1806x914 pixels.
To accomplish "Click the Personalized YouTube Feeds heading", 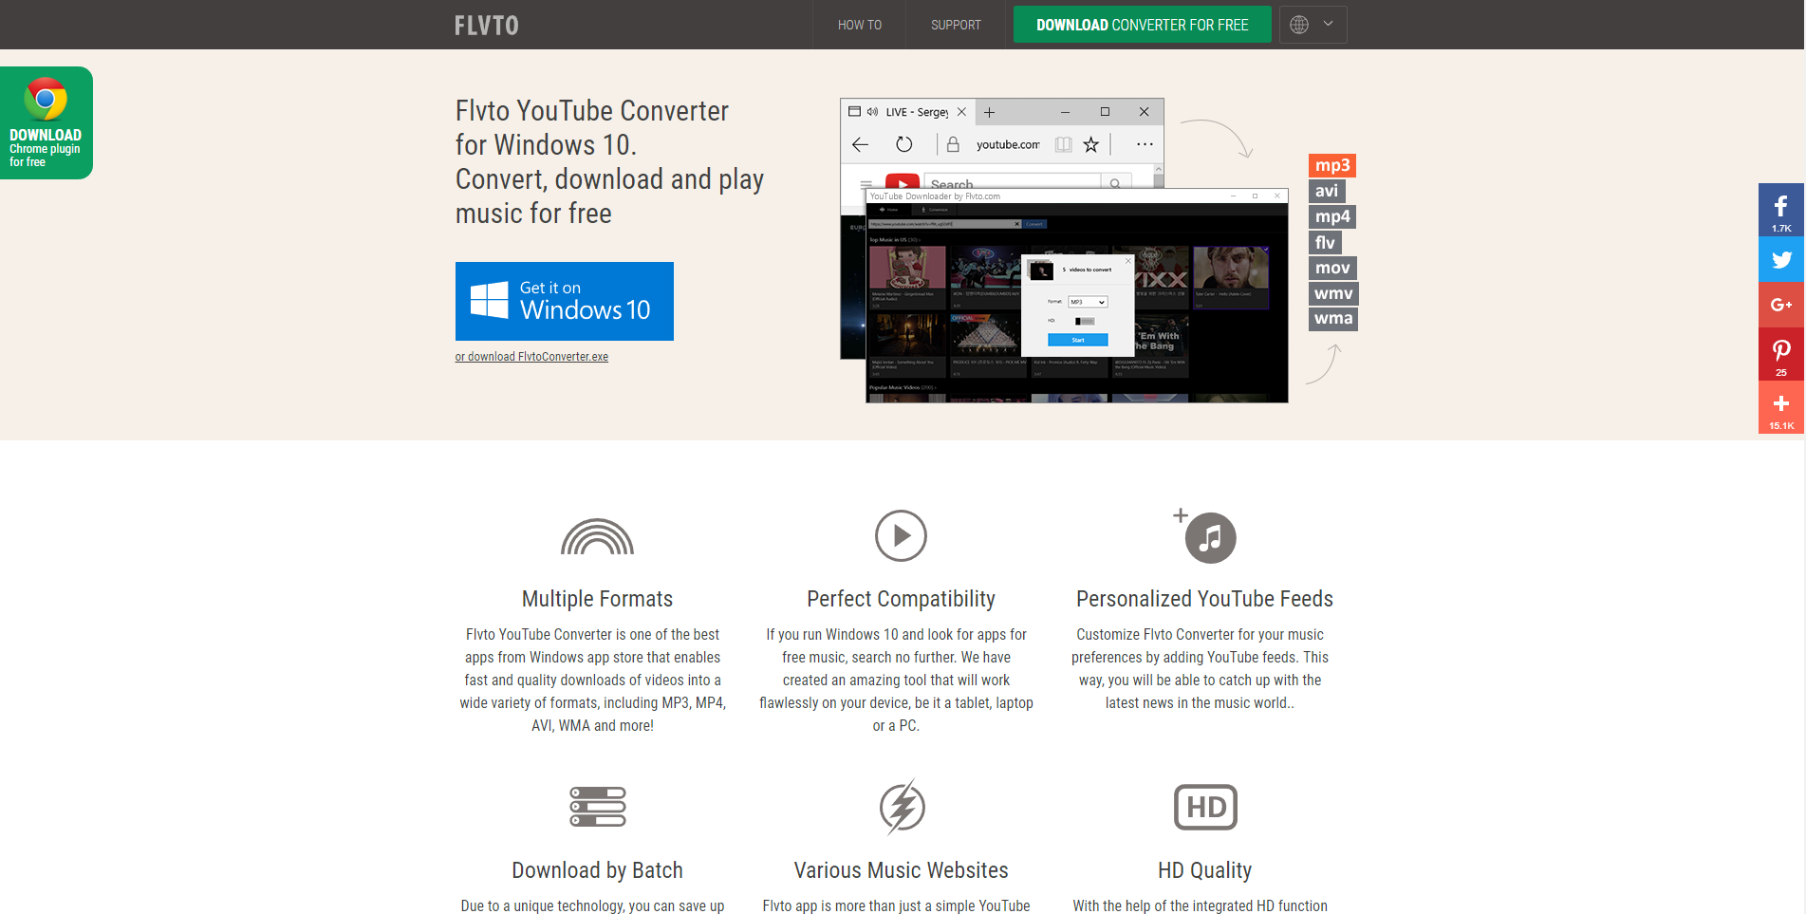I will click(1204, 599).
